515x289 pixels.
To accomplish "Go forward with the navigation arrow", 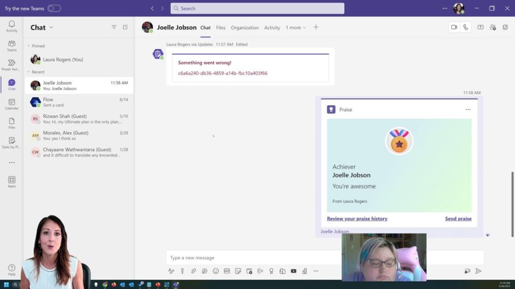I will click(162, 8).
